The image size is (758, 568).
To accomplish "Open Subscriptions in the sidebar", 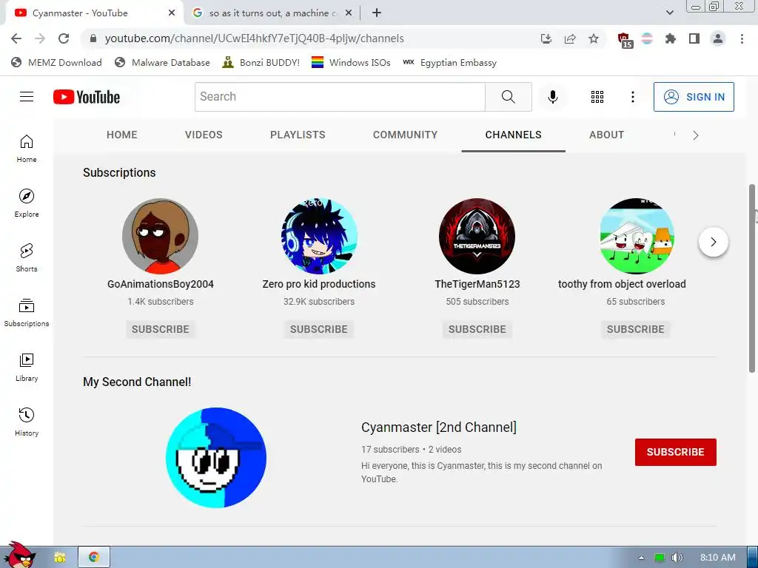I will (x=27, y=313).
